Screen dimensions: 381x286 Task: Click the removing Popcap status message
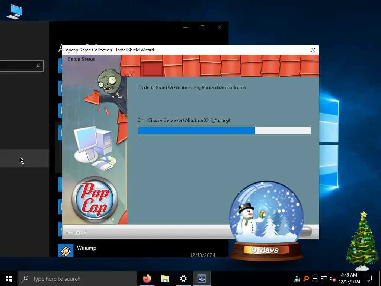point(192,88)
